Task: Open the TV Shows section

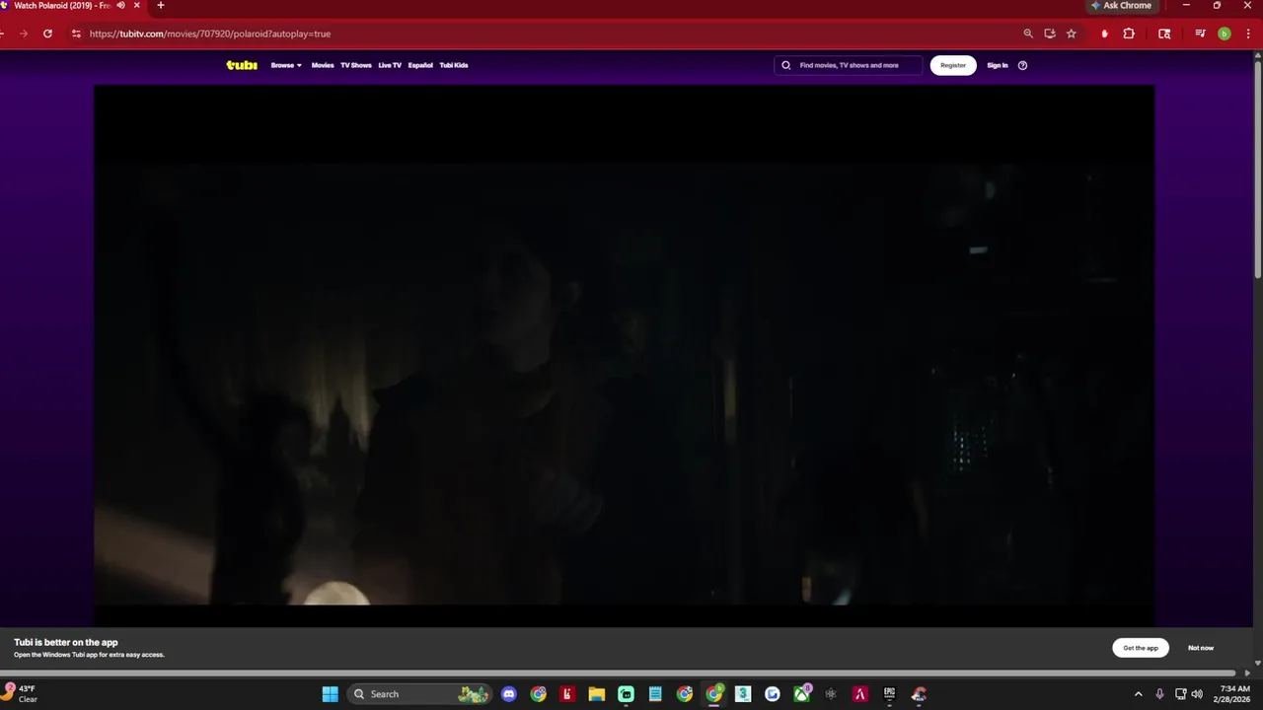Action: [356, 65]
